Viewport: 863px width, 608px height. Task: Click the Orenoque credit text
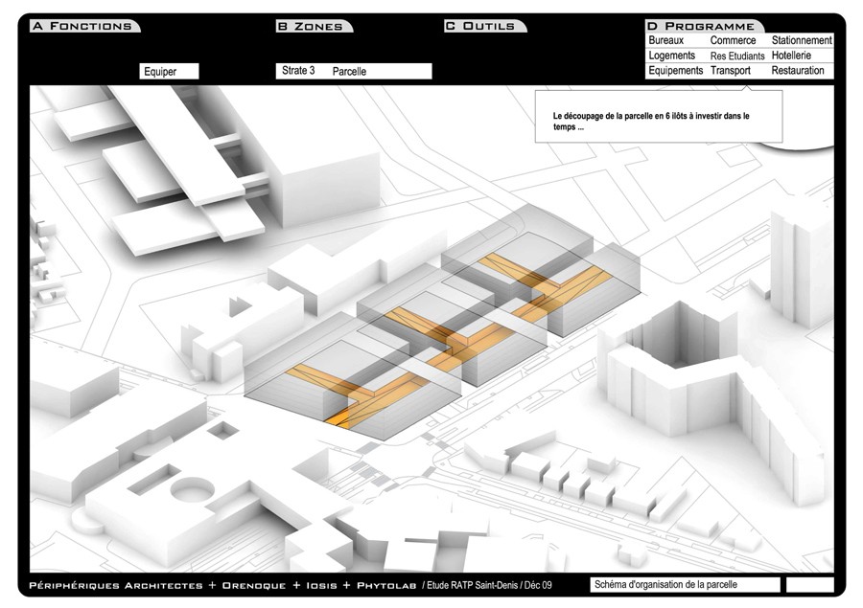coord(254,585)
